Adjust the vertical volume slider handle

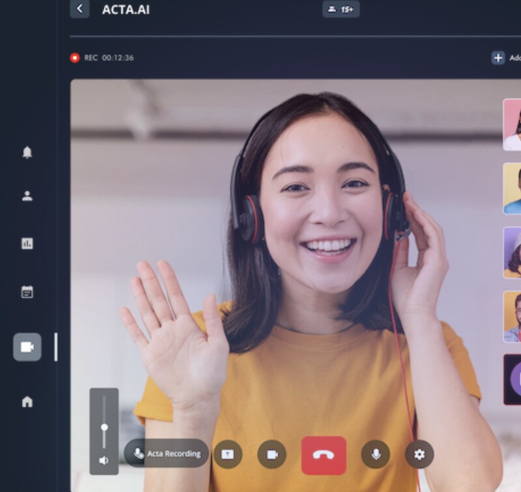coord(104,427)
